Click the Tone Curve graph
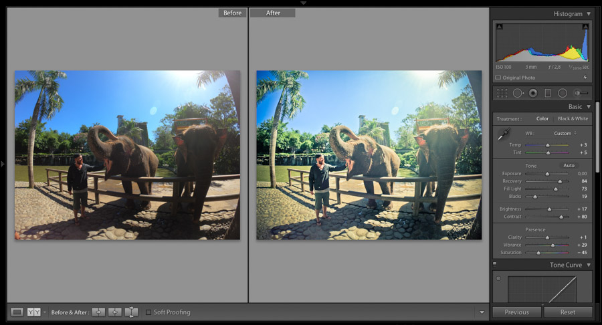 coord(542,290)
